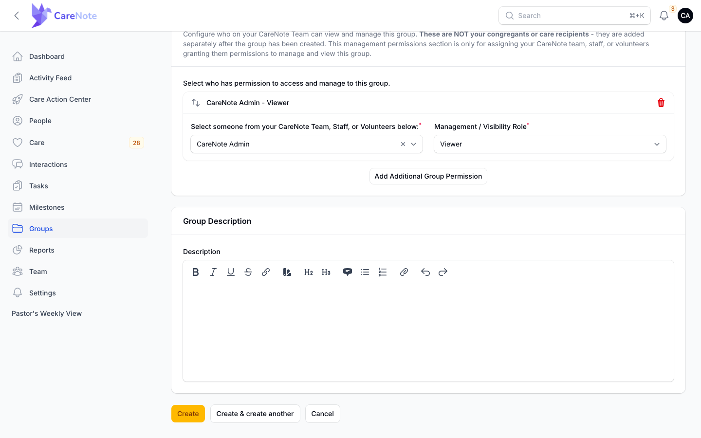Redo edit in description
This screenshot has width=701, height=438.
(443, 272)
